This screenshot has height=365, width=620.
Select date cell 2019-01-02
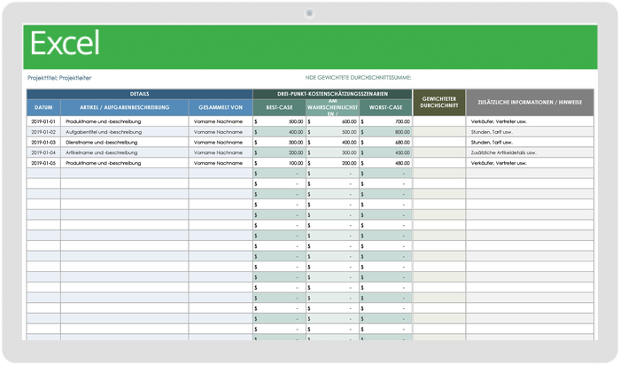coord(43,132)
